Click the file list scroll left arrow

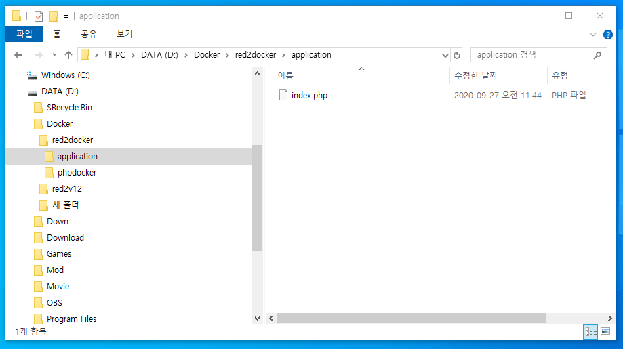271,318
